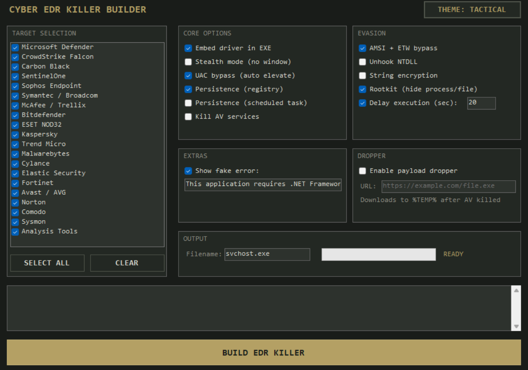This screenshot has height=370, width=528.
Task: Toggle the Show fake error checkbox
Action: coord(188,171)
